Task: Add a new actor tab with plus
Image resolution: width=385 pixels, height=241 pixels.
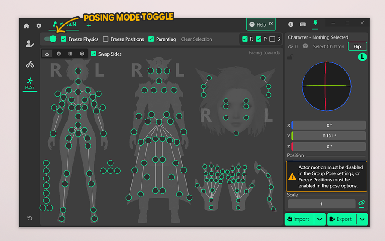Action: 89,26
